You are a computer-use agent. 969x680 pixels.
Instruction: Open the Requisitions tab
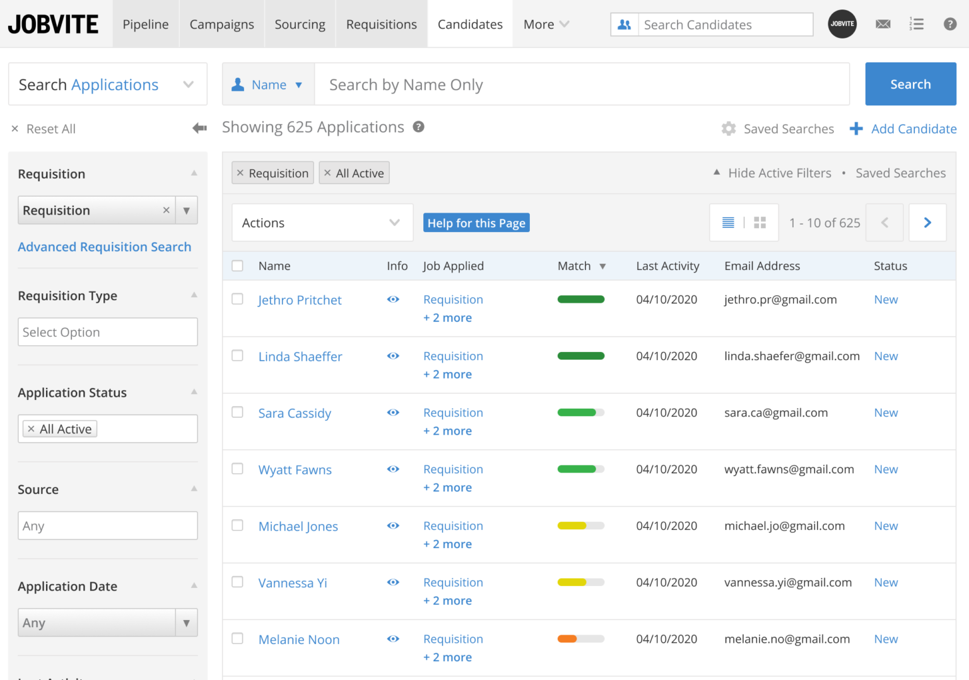(381, 24)
